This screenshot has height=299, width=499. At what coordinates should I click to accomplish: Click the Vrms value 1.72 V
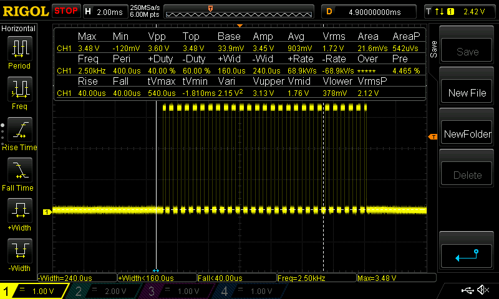(333, 49)
